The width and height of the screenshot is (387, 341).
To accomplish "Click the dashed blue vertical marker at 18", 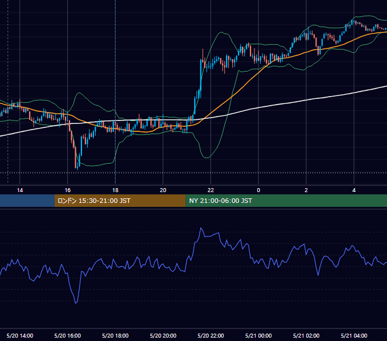I will coord(116,91).
